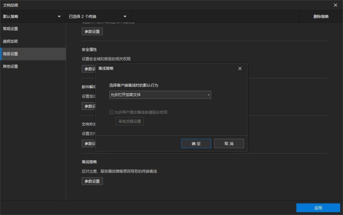Click the 离线策略 section heading in main panel
Viewport: 343px width, 215px height.
coord(89,162)
